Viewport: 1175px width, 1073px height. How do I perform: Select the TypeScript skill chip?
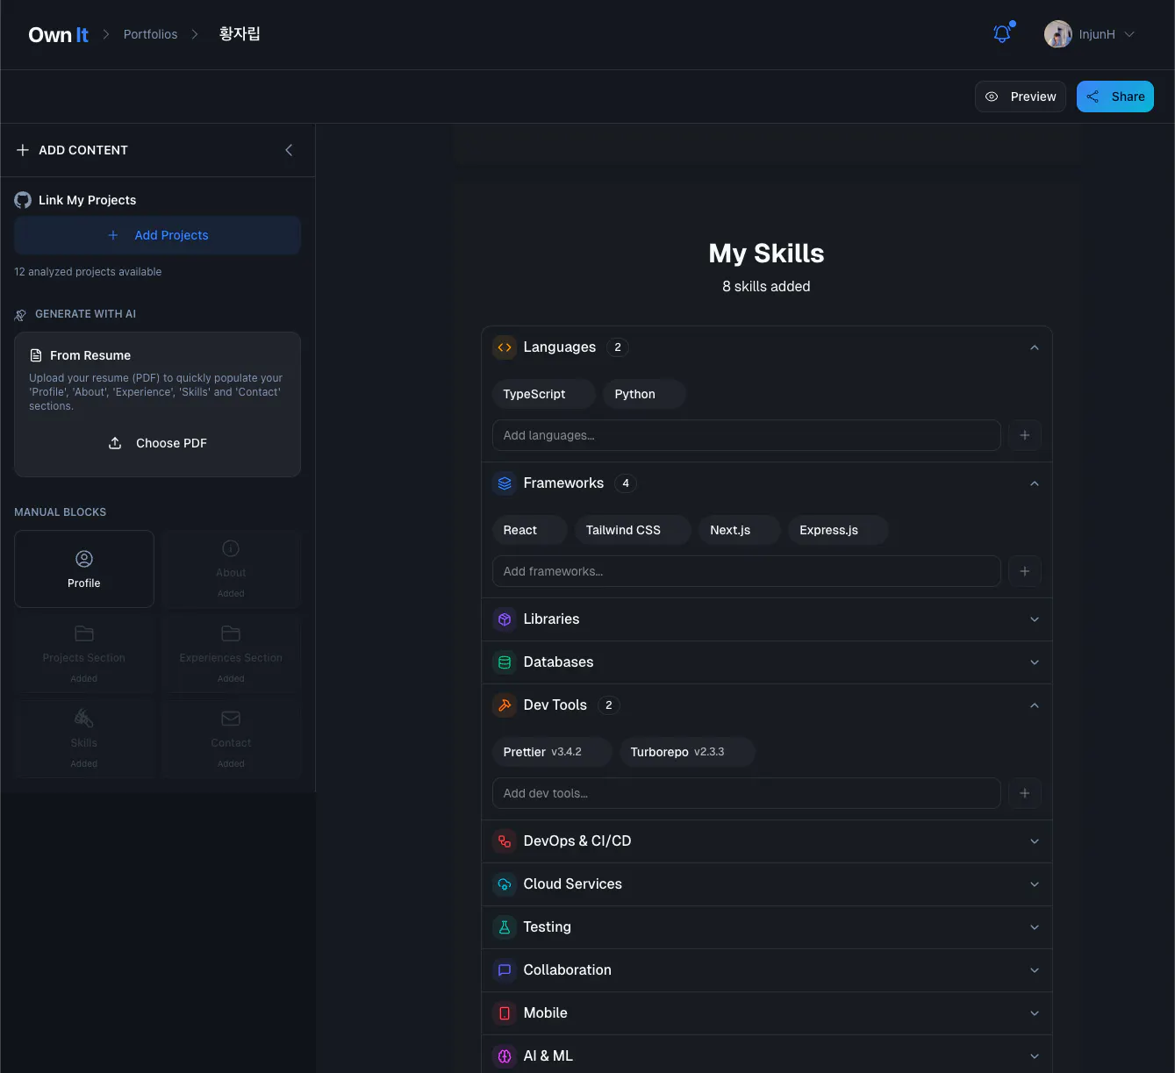pos(544,394)
